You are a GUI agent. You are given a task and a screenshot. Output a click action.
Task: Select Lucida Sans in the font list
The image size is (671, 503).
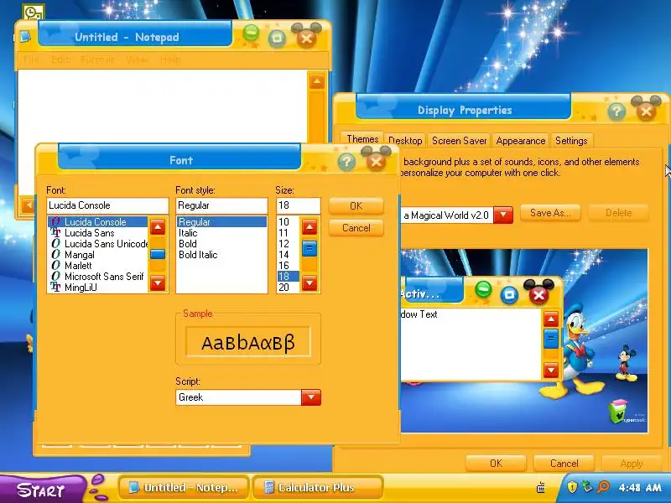point(97,233)
